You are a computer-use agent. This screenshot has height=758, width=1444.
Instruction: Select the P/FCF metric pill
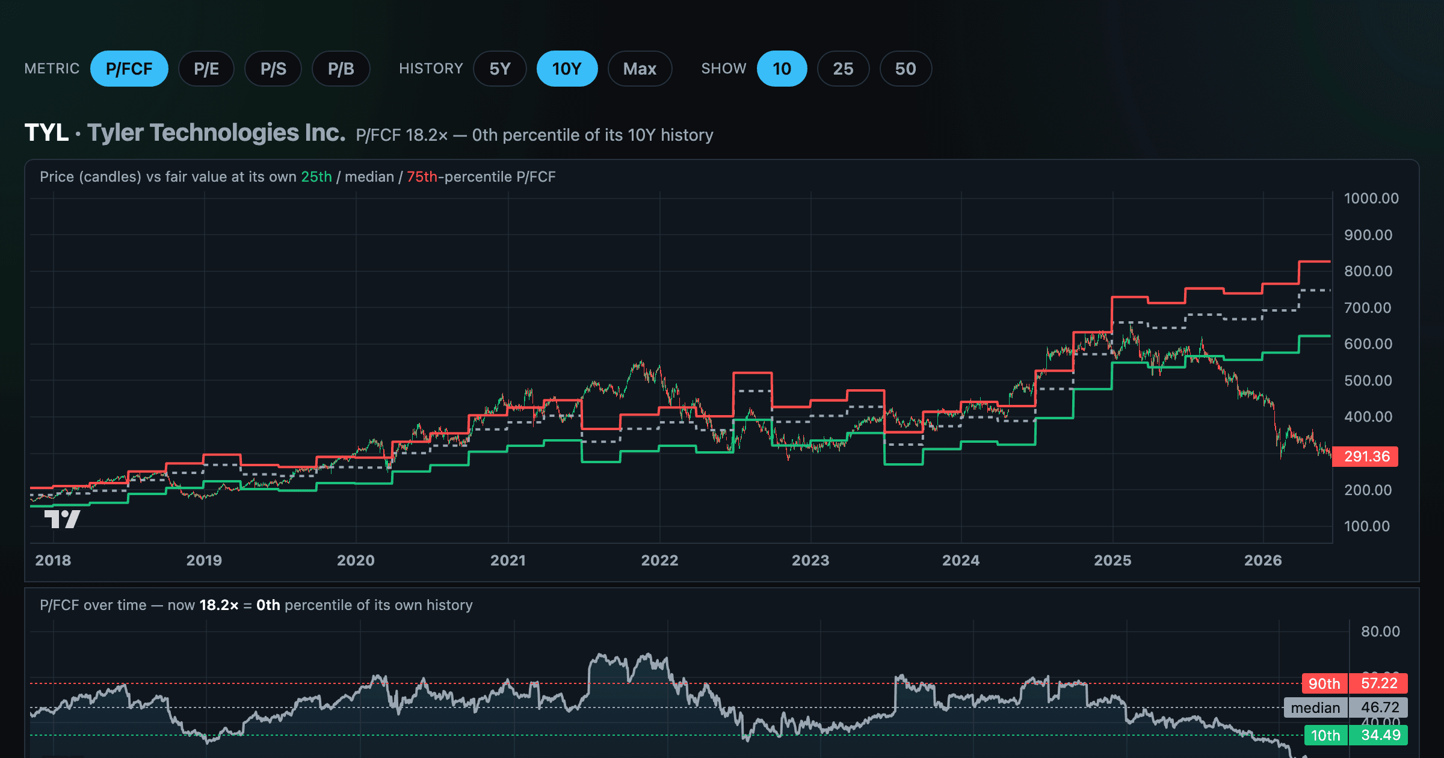point(129,69)
